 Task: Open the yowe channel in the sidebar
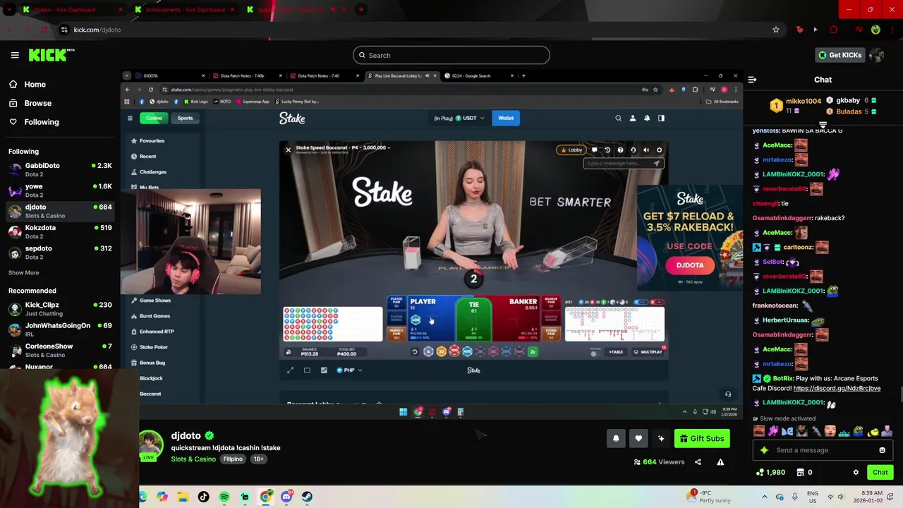point(60,190)
